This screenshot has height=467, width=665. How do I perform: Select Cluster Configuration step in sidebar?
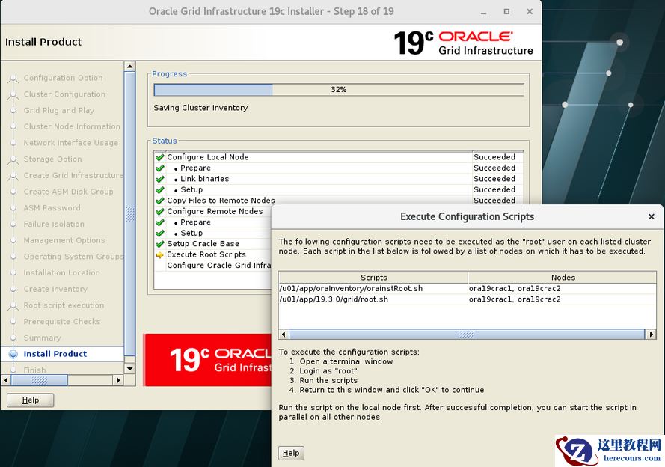(x=64, y=94)
